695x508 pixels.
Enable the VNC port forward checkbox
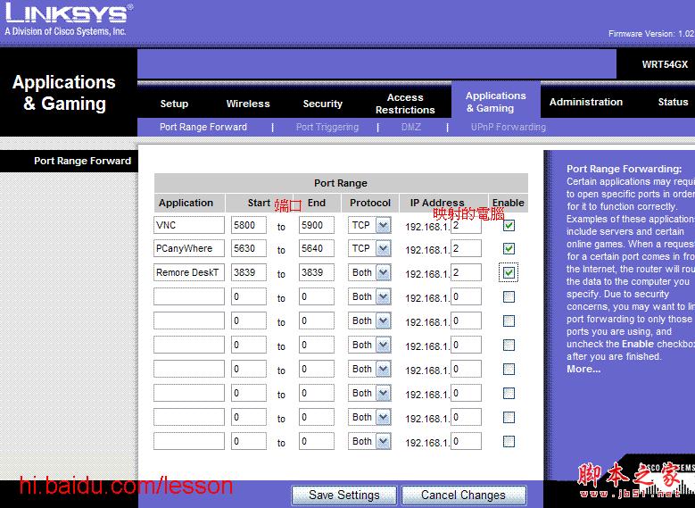click(x=509, y=225)
